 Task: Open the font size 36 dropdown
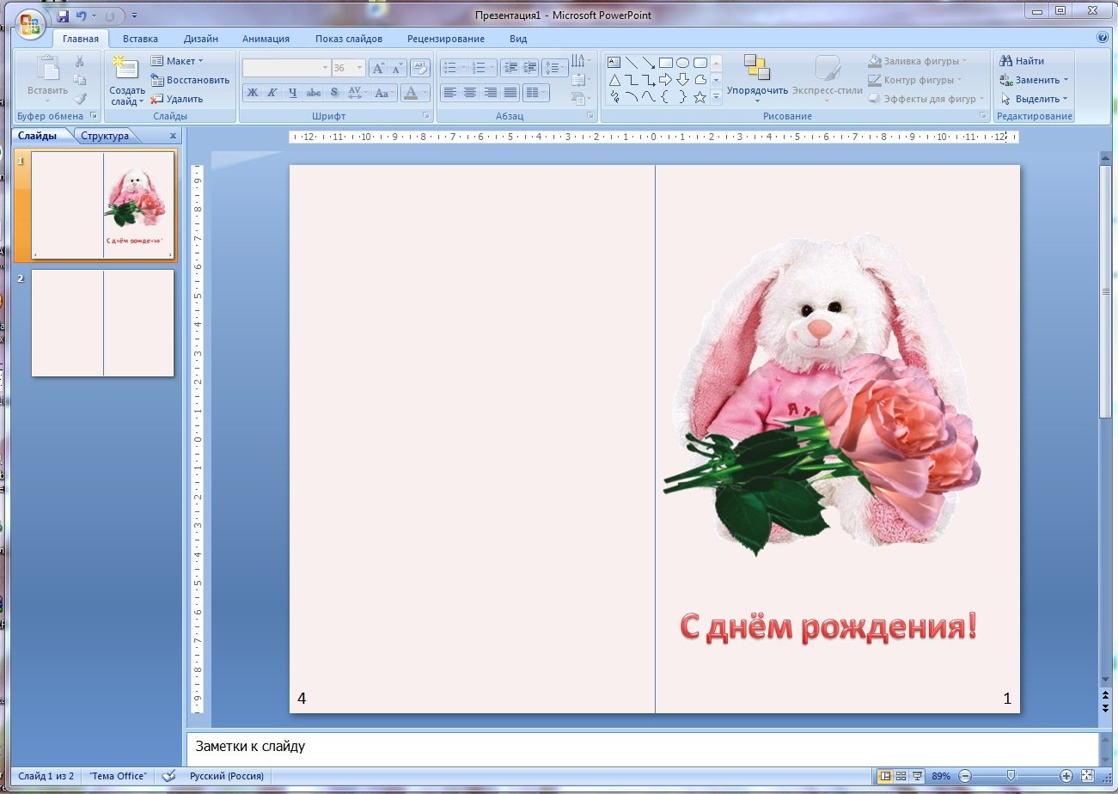(x=359, y=68)
